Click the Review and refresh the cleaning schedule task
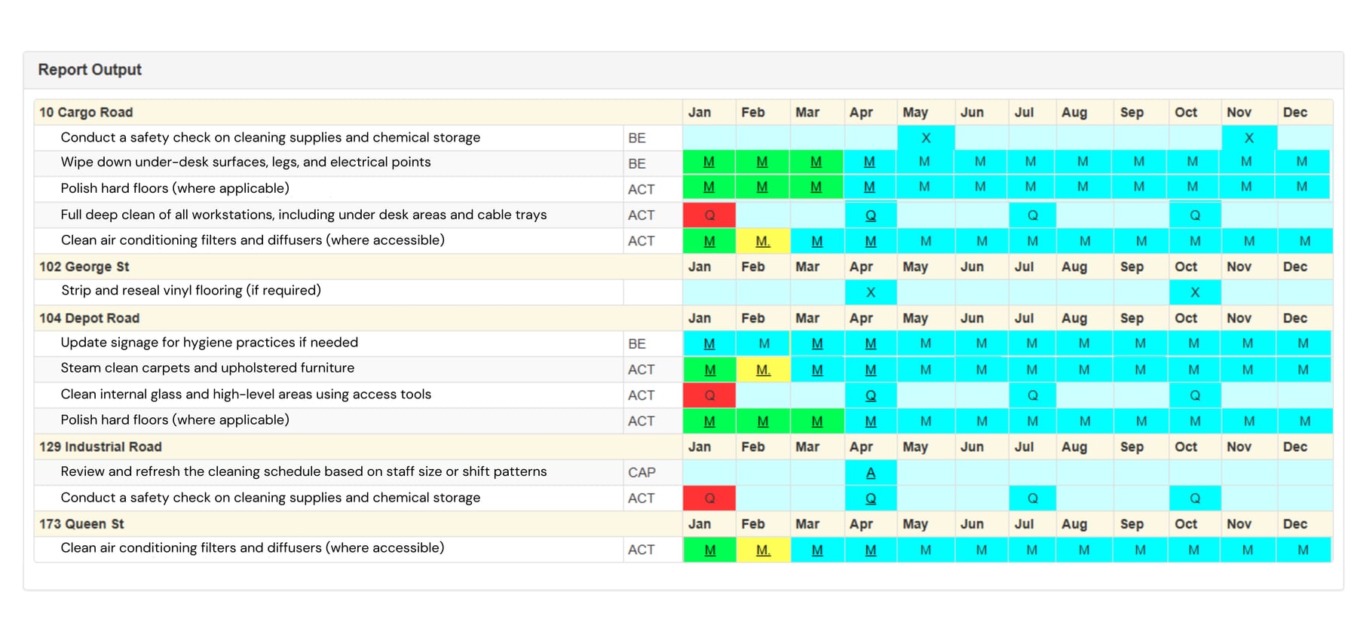 click(x=304, y=471)
